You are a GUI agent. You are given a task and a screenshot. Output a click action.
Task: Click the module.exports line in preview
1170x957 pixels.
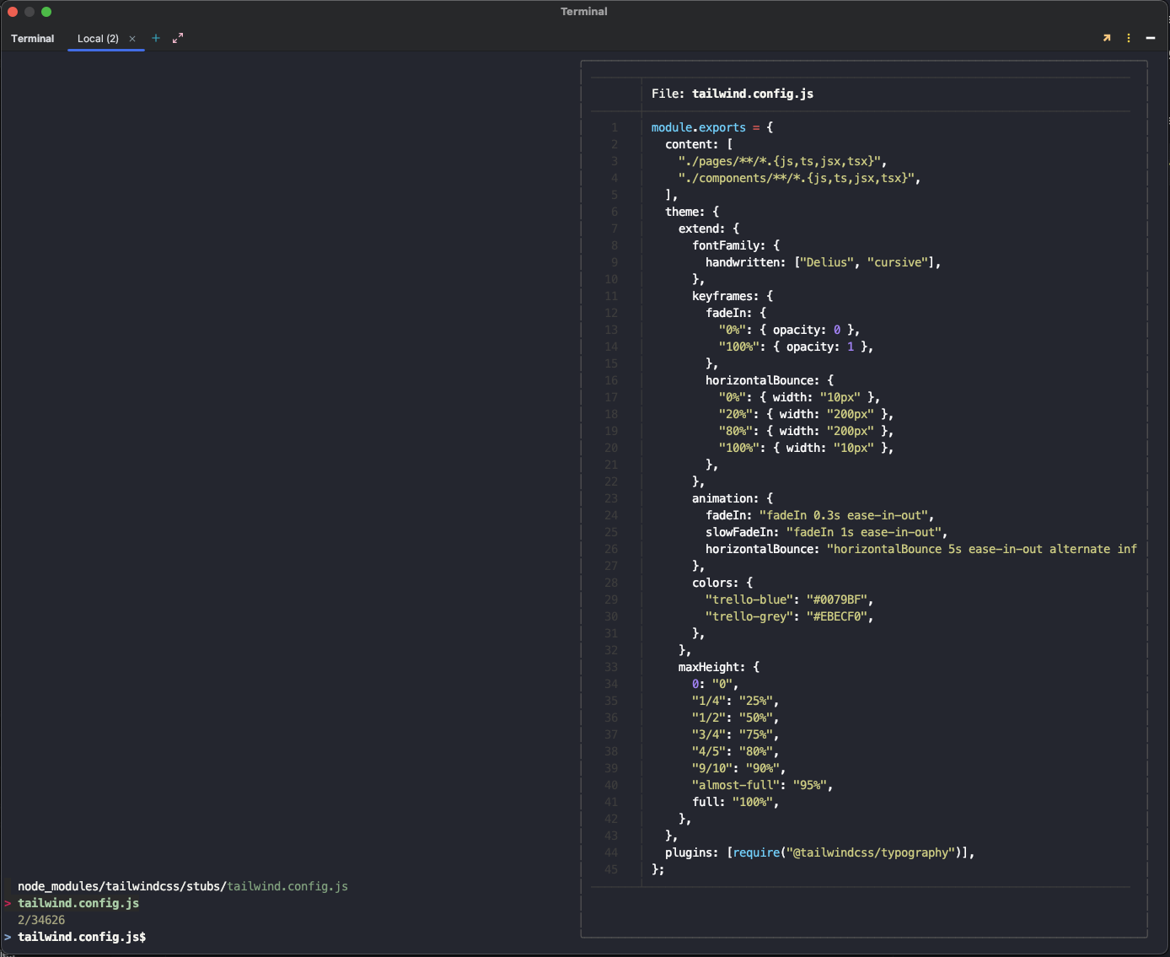[x=712, y=127]
